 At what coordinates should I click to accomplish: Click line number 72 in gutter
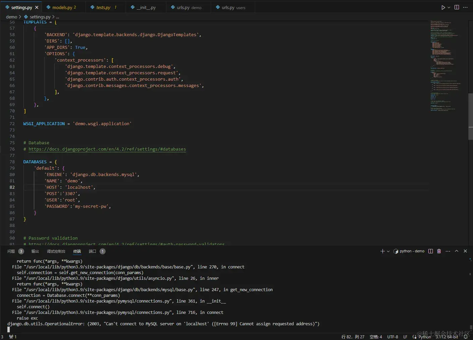12,124
